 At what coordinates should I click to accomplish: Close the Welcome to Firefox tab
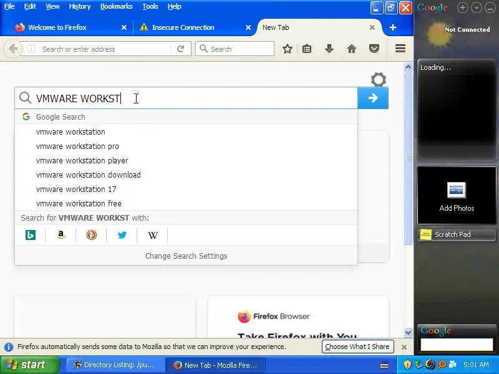tap(124, 27)
